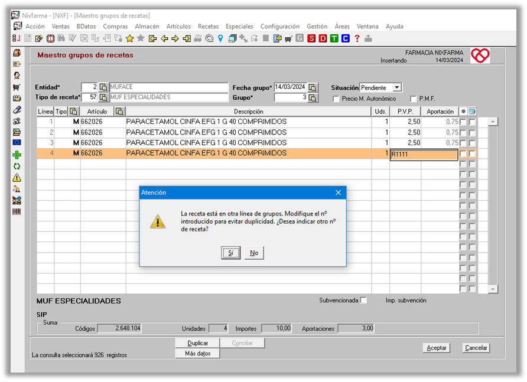The image size is (527, 382).
Task: Click the European flag sidebar icon
Action: pyautogui.click(x=17, y=142)
